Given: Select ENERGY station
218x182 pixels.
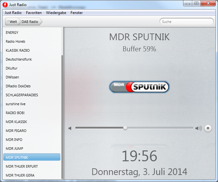Looking at the screenshot, I should pos(32,33).
